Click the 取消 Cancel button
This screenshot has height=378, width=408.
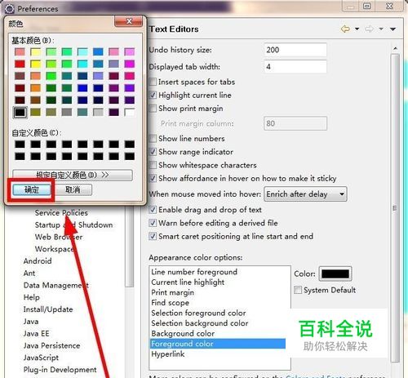click(73, 190)
